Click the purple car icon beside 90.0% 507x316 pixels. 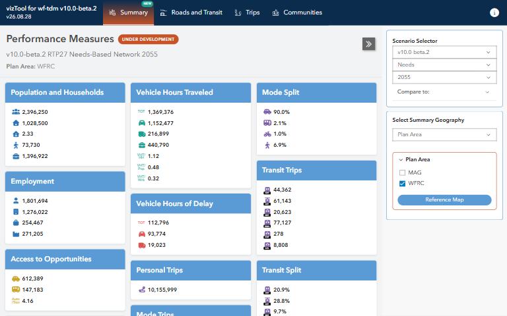267,112
